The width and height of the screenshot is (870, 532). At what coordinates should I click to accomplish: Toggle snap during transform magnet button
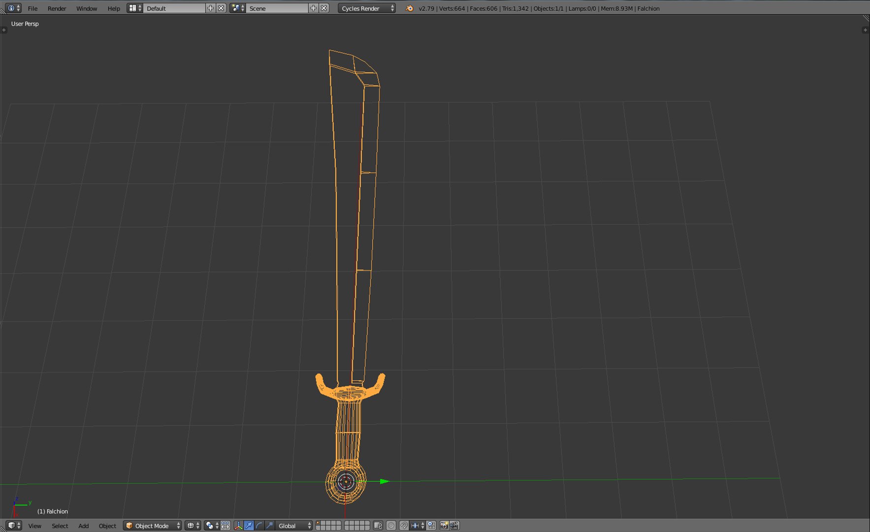click(404, 526)
